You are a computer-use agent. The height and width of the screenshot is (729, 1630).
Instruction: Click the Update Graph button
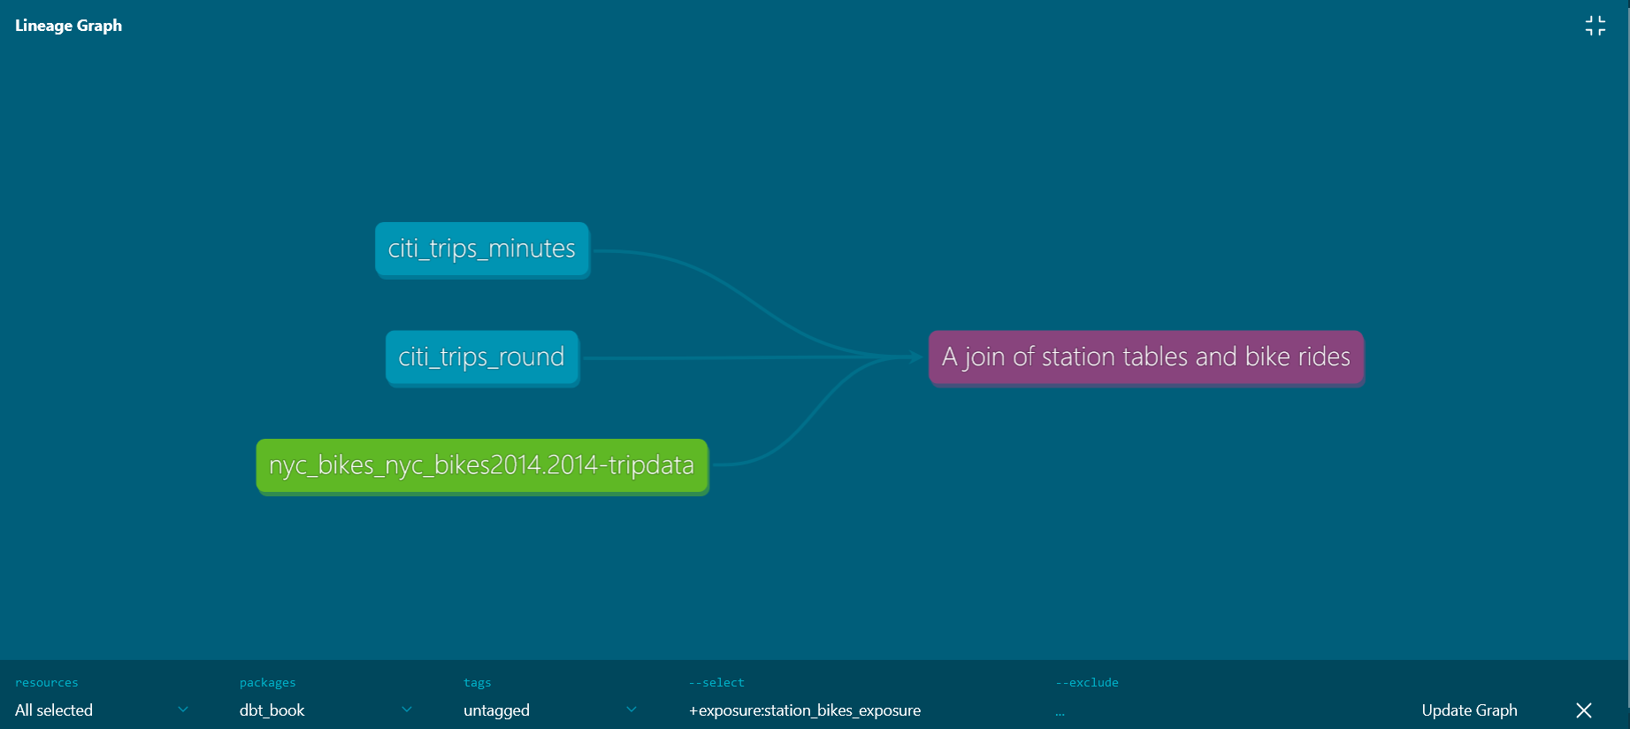pyautogui.click(x=1469, y=710)
